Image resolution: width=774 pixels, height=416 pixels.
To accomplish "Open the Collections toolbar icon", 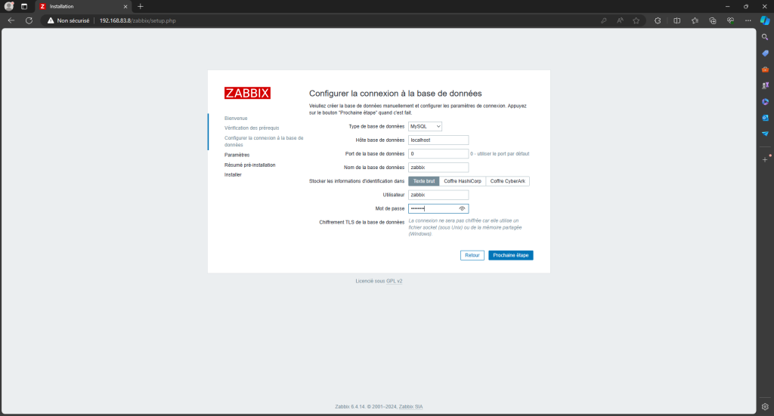I will (713, 20).
